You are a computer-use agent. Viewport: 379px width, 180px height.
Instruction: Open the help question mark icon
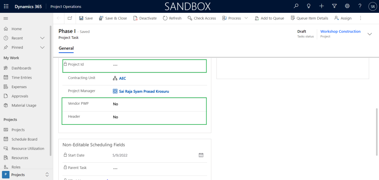click(x=360, y=6)
